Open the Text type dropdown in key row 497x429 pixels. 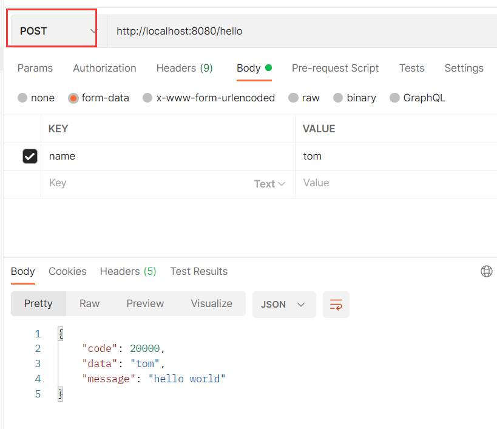(x=269, y=184)
